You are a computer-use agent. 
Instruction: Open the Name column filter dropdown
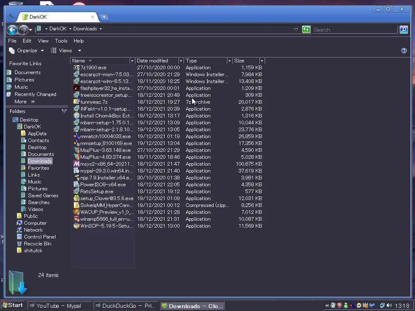[x=132, y=61]
